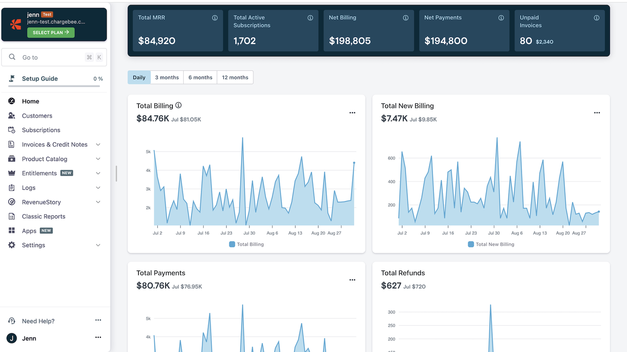627x352 pixels.
Task: Open the Total Payments chart options menu
Action: click(352, 280)
